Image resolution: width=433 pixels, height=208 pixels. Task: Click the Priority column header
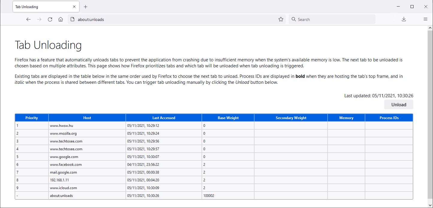[x=32, y=118]
